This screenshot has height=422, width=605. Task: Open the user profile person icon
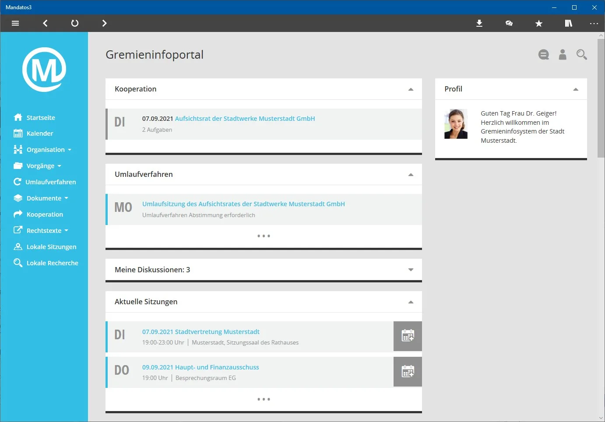click(563, 54)
